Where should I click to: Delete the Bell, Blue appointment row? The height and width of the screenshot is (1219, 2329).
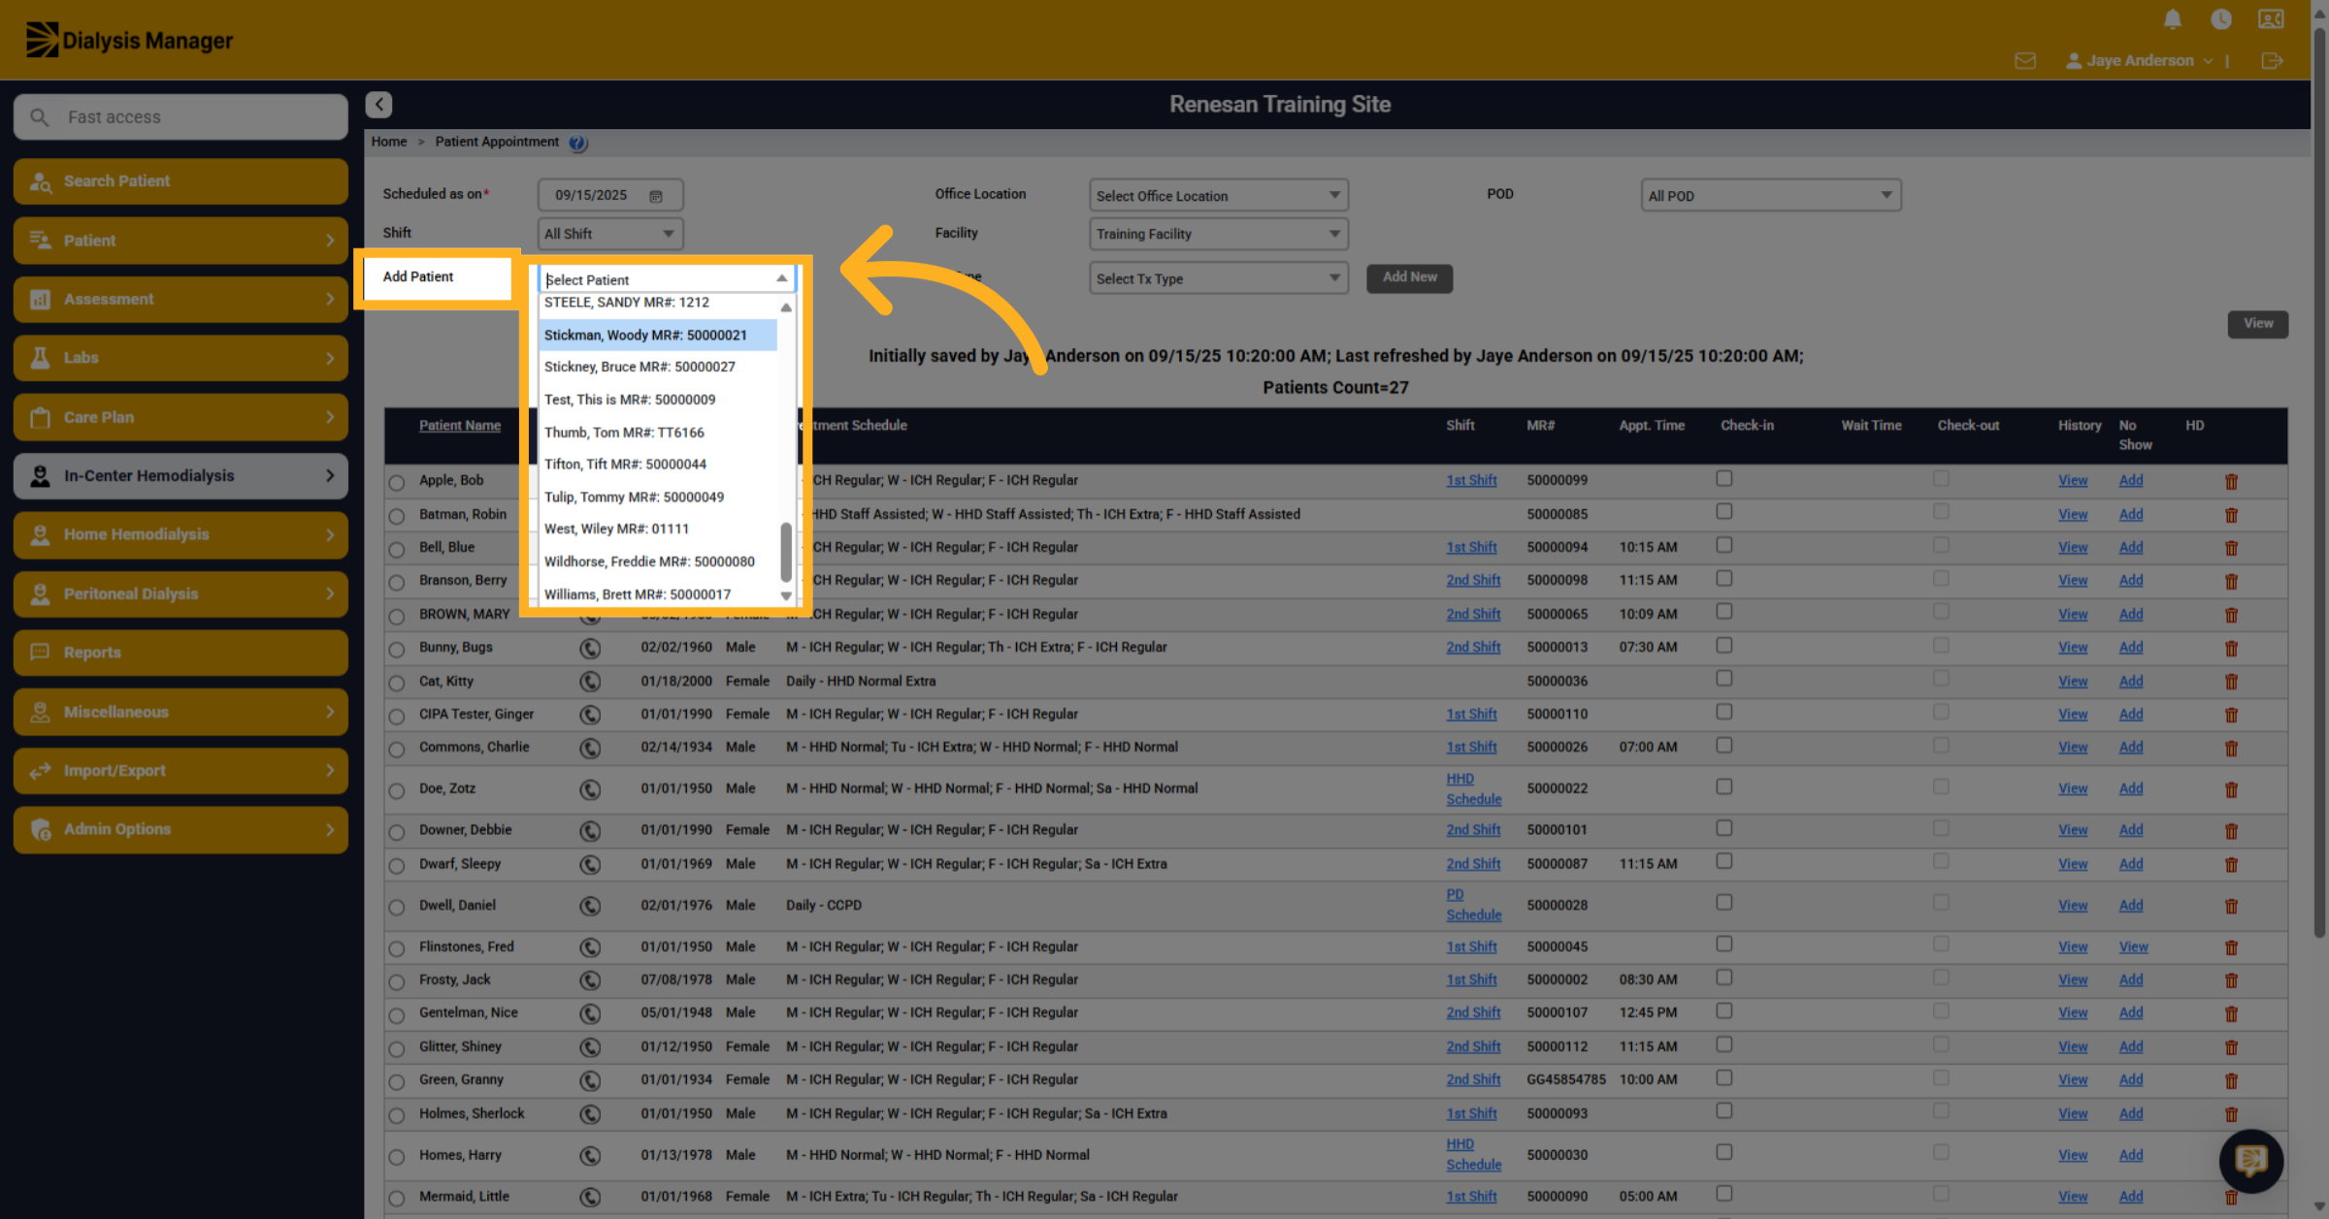point(2231,549)
